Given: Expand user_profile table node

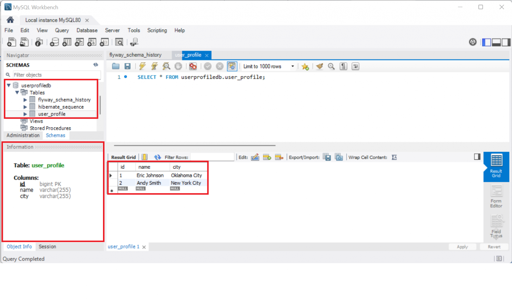Looking at the screenshot, I should (25, 114).
